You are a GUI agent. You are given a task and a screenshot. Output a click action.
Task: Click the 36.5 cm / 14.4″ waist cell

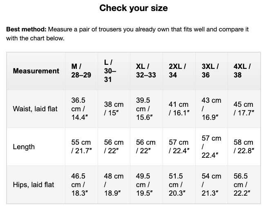(x=81, y=109)
